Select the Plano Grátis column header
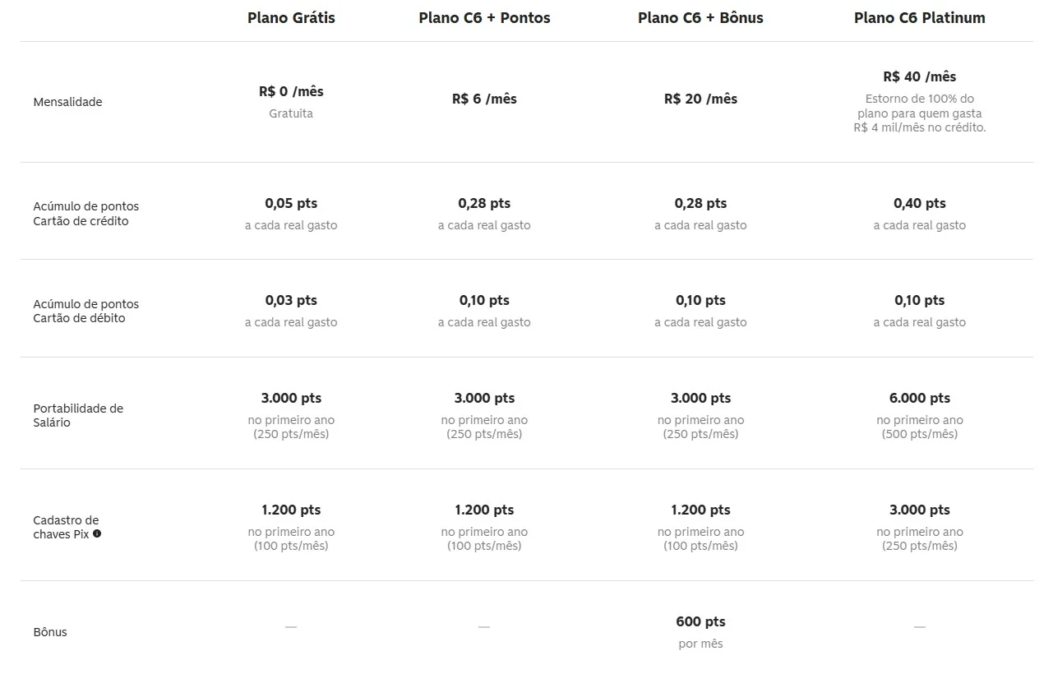The height and width of the screenshot is (674, 1053). 291,18
